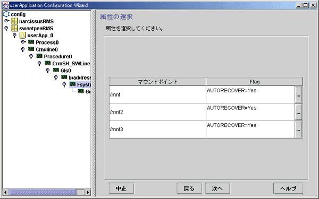The height and width of the screenshot is (199, 319).
Task: Close the Configuration Wizard window
Action: (x=313, y=5)
